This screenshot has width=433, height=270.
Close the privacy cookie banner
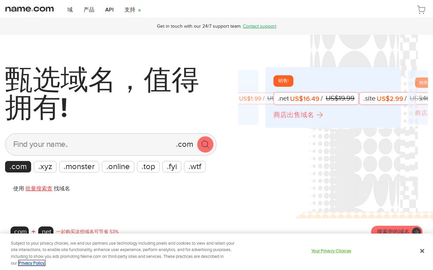click(x=422, y=251)
